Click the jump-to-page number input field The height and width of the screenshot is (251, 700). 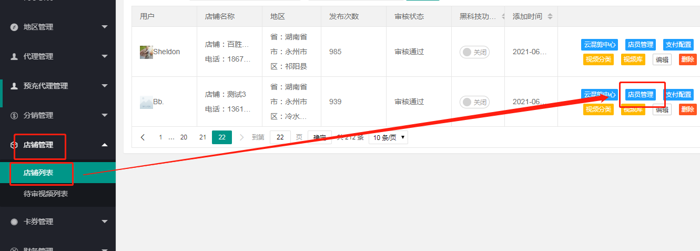[280, 137]
